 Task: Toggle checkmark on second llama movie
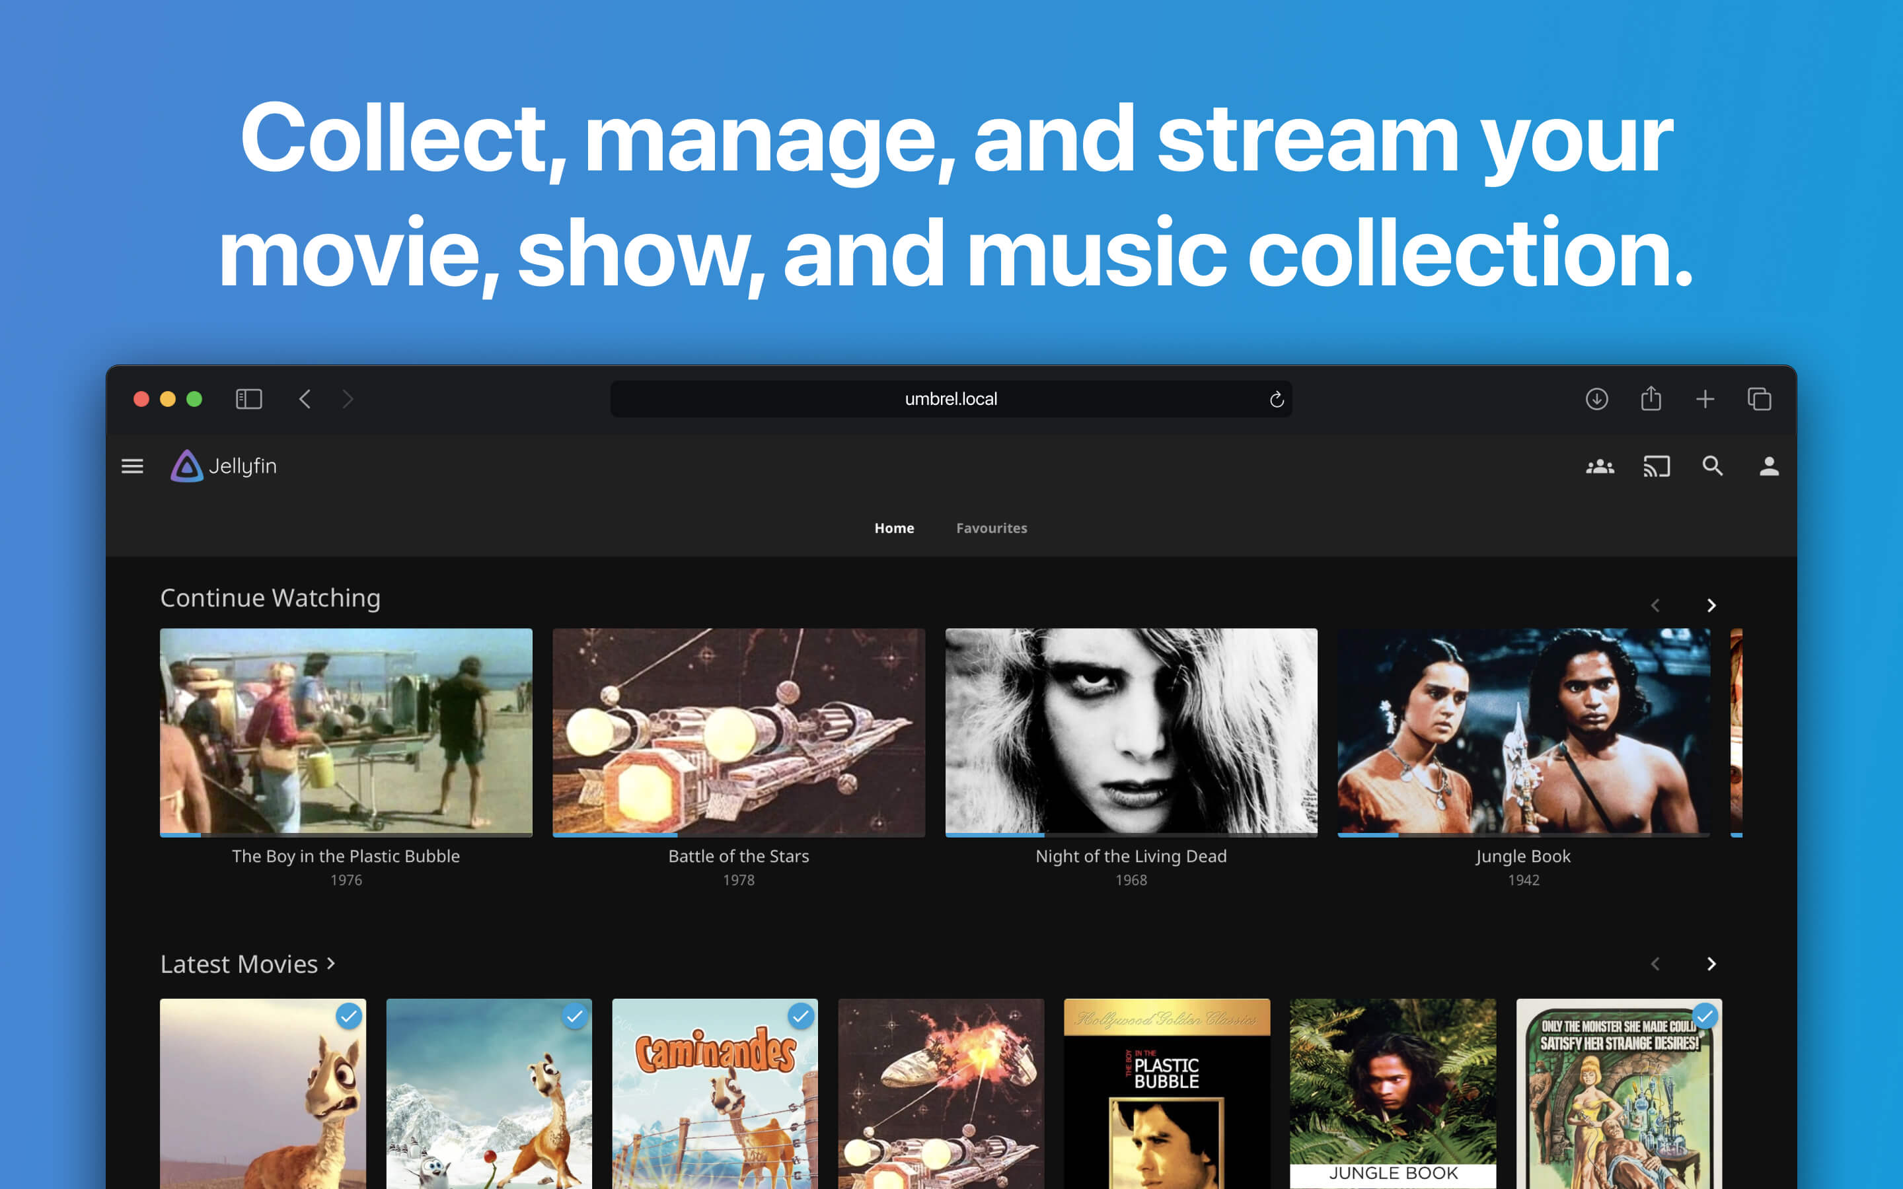point(574,1018)
